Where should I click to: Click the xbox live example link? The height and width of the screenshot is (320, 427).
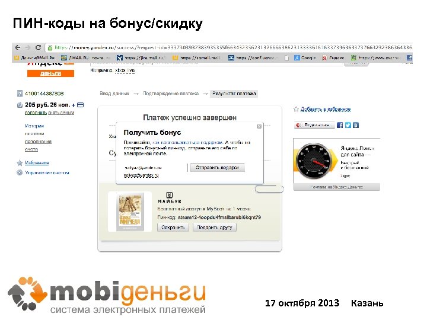(125, 70)
